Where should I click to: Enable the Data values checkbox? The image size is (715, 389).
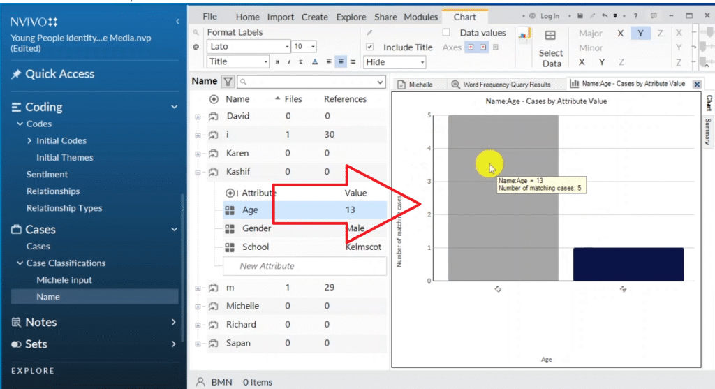[x=446, y=33]
